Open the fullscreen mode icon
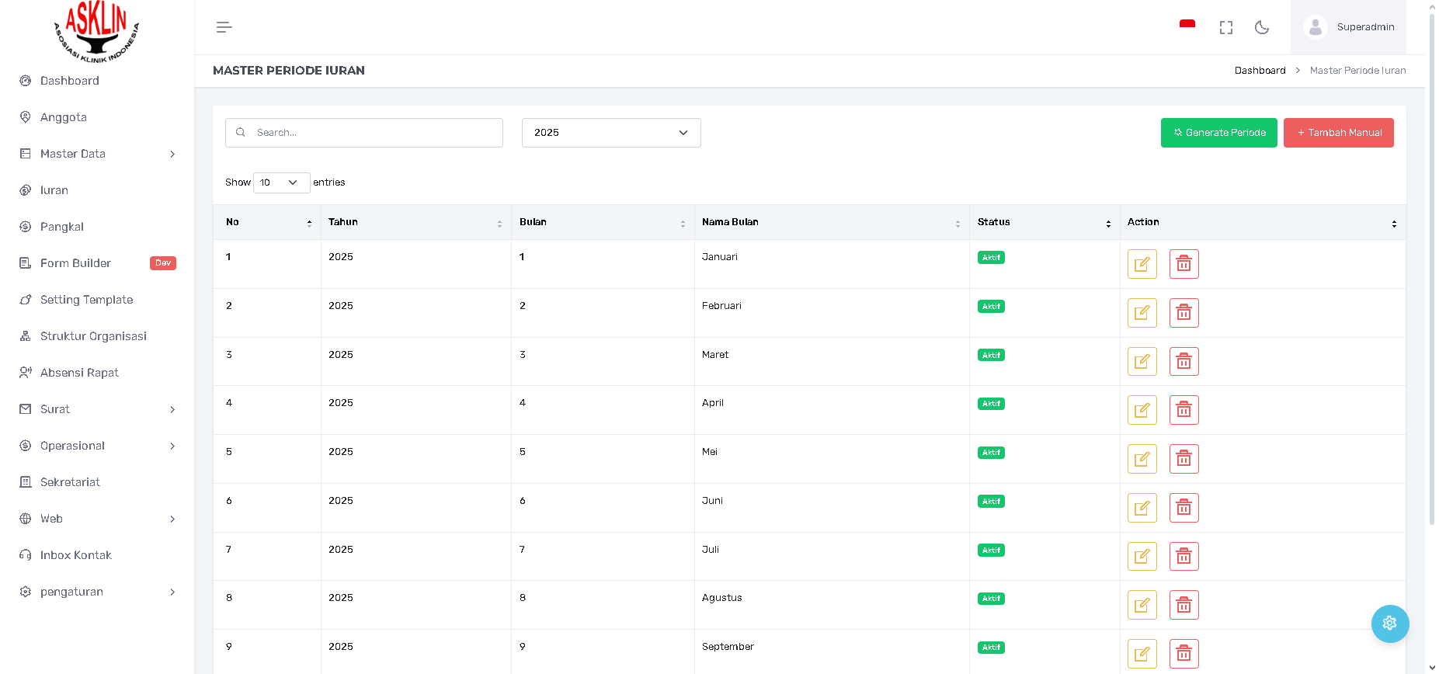 (1225, 27)
